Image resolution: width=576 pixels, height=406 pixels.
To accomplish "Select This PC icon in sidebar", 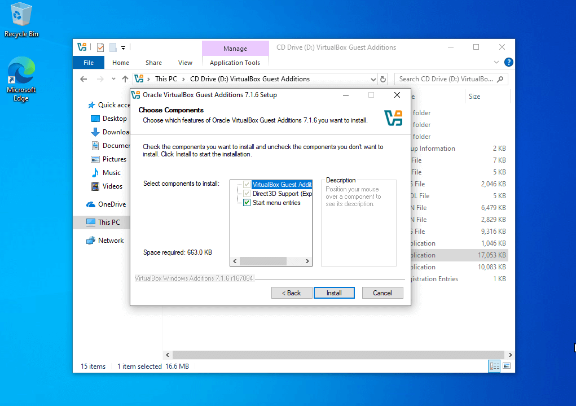I will (x=90, y=222).
